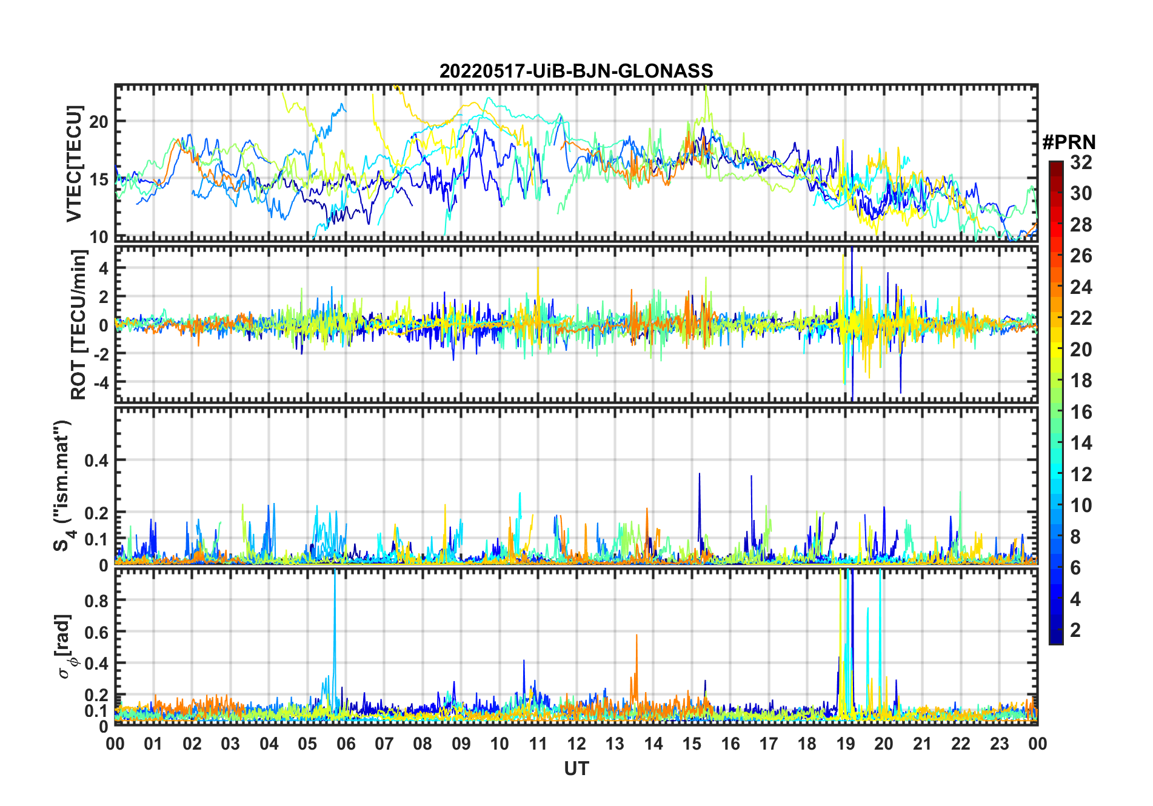Click the ROT [TECU/min] y-axis label
Screen dimensions: 1153x806
point(78,325)
